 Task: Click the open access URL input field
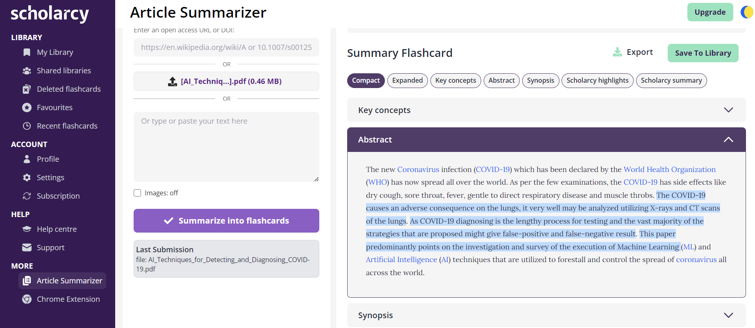(x=226, y=47)
